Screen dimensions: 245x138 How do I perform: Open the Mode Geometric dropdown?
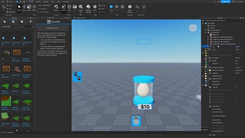point(47,5)
